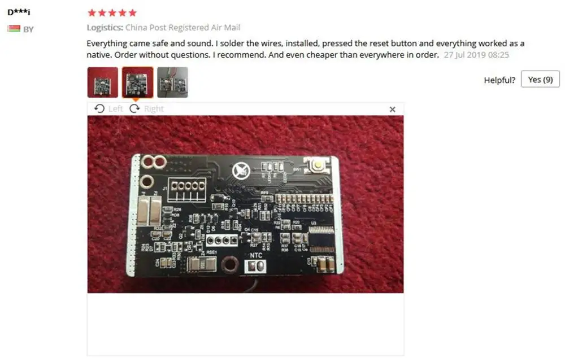Click reviewer name D***i
Image resolution: width=565 pixels, height=358 pixels.
pos(19,12)
